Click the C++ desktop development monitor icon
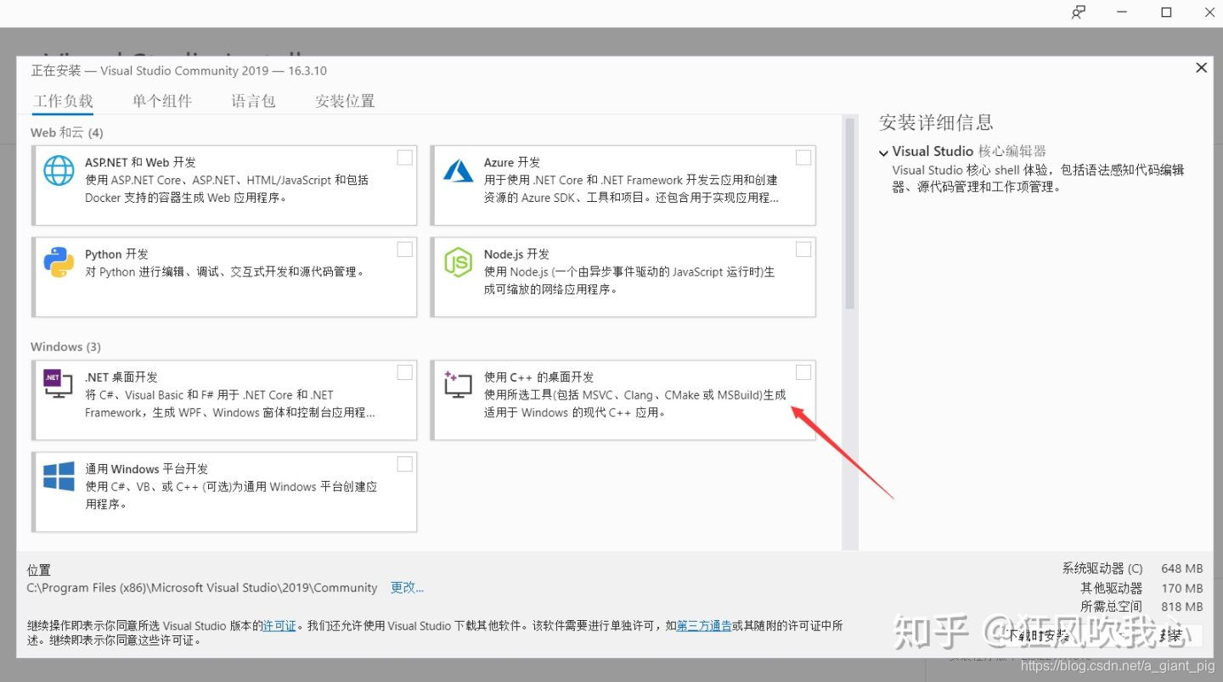Viewport: 1223px width, 682px height. 458,385
